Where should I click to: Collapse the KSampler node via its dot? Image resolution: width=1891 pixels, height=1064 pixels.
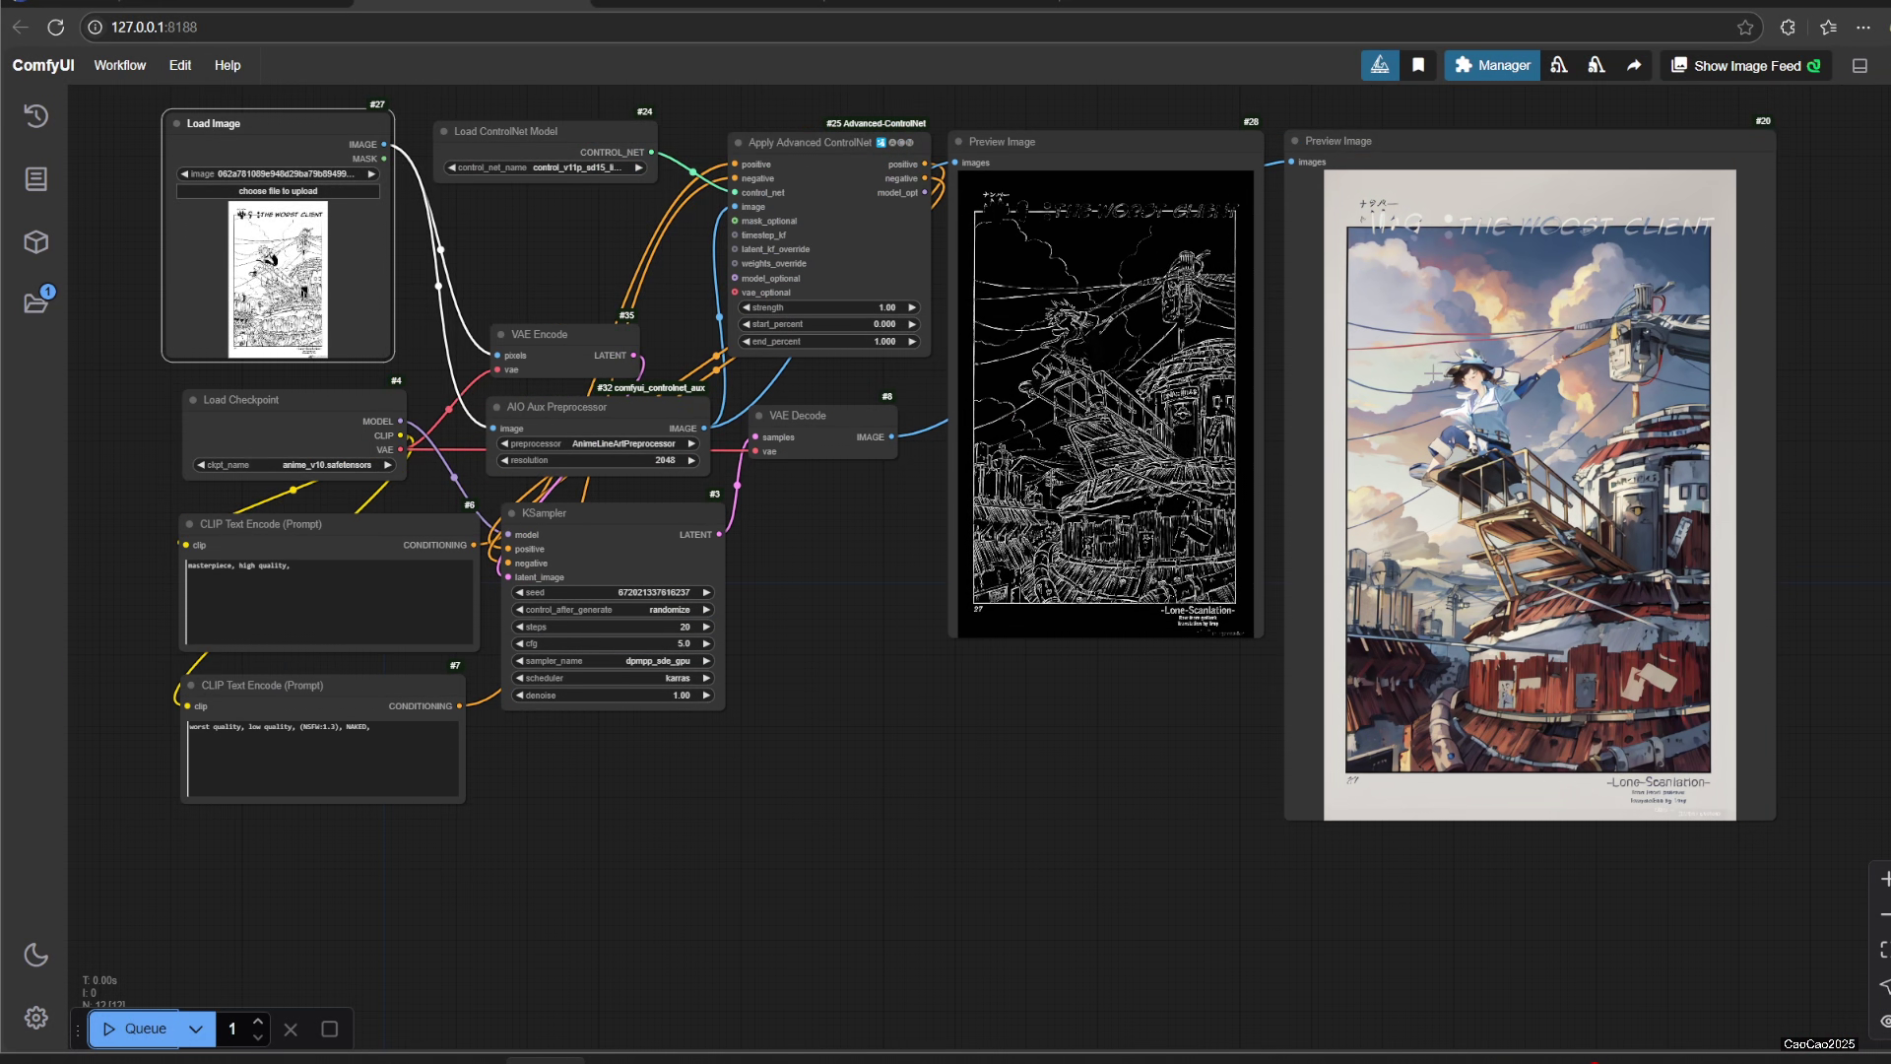(511, 513)
